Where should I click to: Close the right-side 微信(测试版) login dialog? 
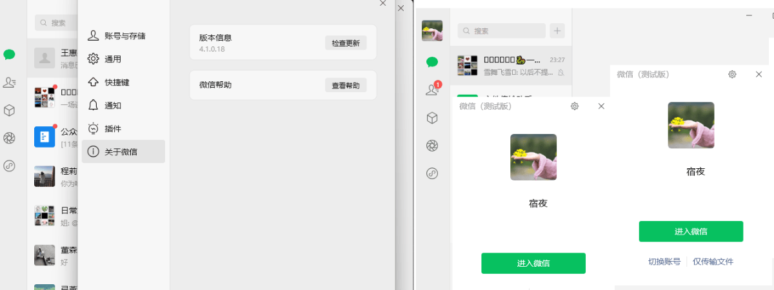point(759,74)
